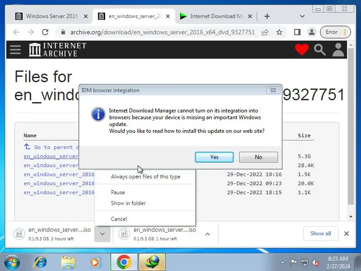Close the Windows Server 2016 tab
The height and width of the screenshot is (271, 361).
(86, 16)
